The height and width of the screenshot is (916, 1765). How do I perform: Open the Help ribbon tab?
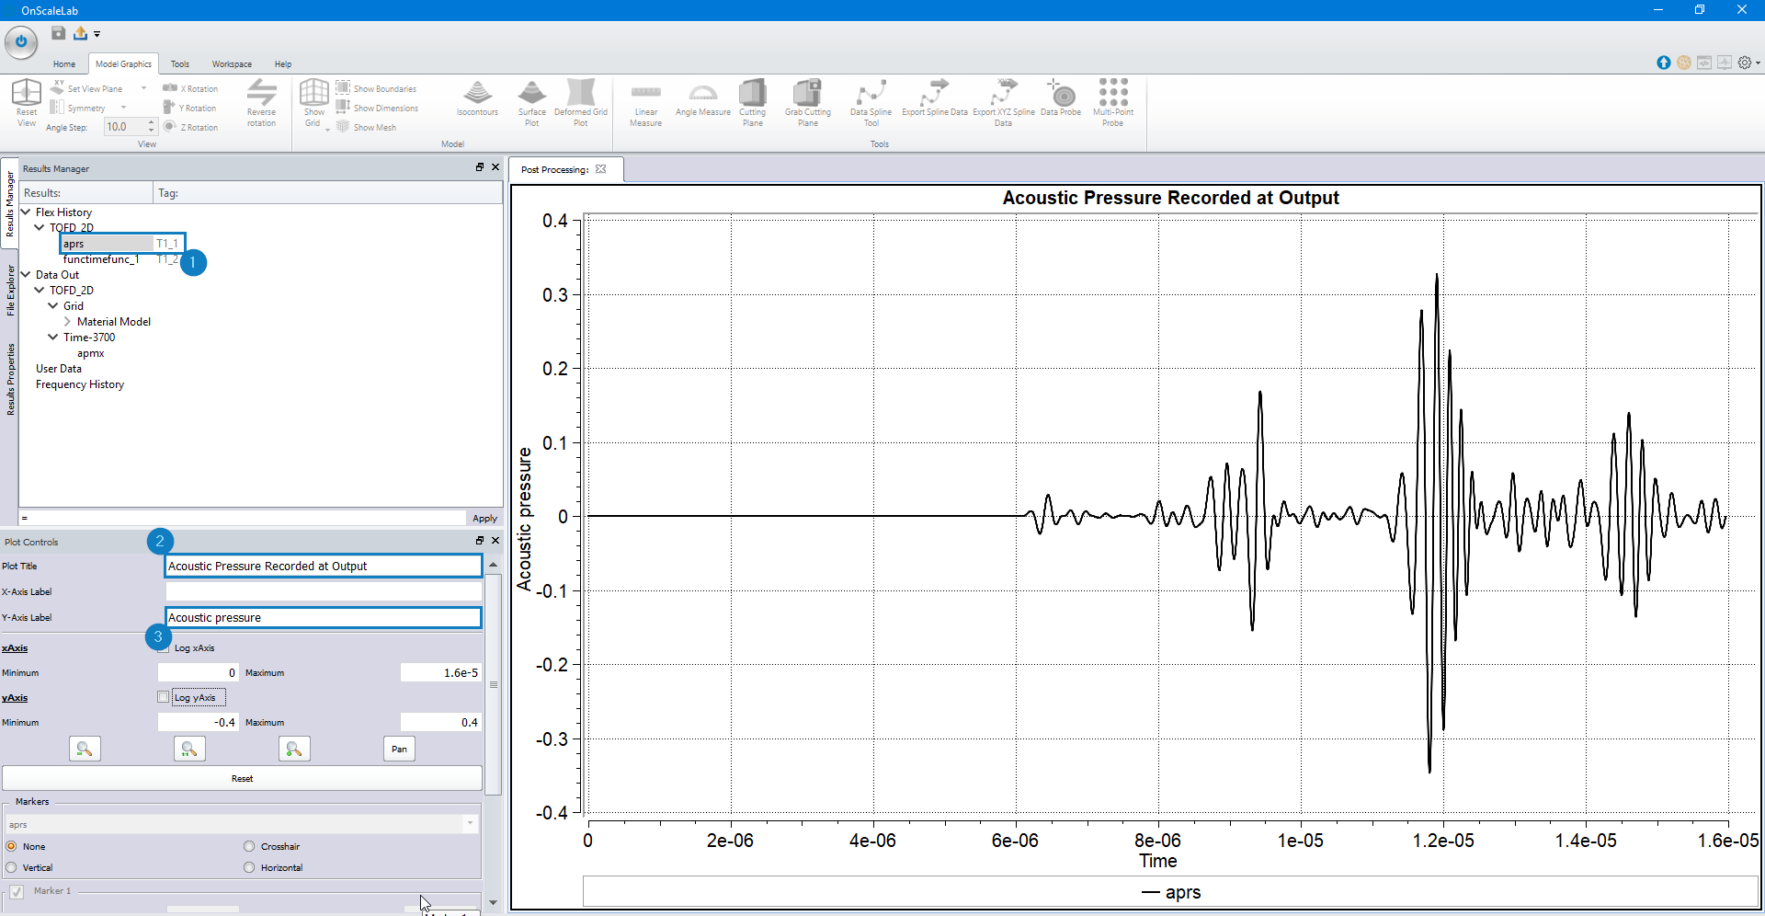[x=283, y=64]
